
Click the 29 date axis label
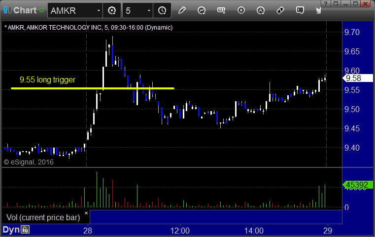click(328, 231)
